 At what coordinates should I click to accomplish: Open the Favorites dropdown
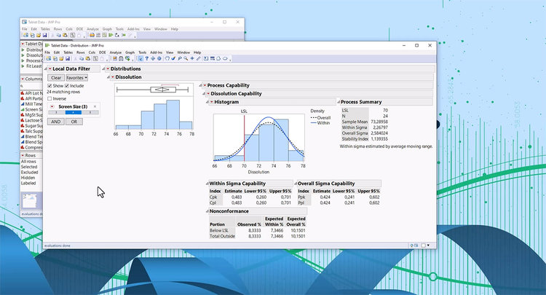[76, 77]
